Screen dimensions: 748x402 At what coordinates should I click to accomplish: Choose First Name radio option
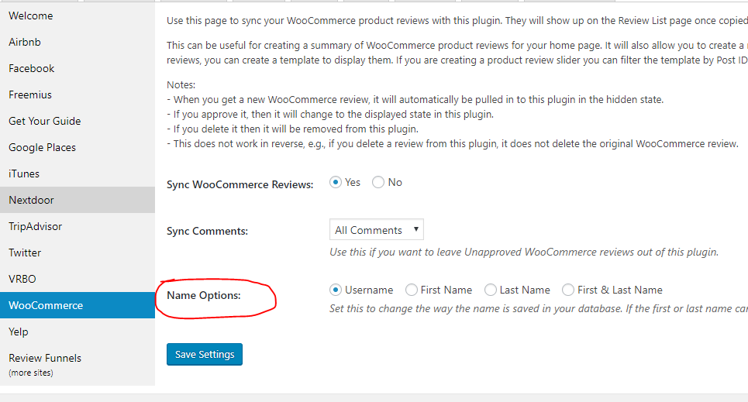pyautogui.click(x=412, y=290)
